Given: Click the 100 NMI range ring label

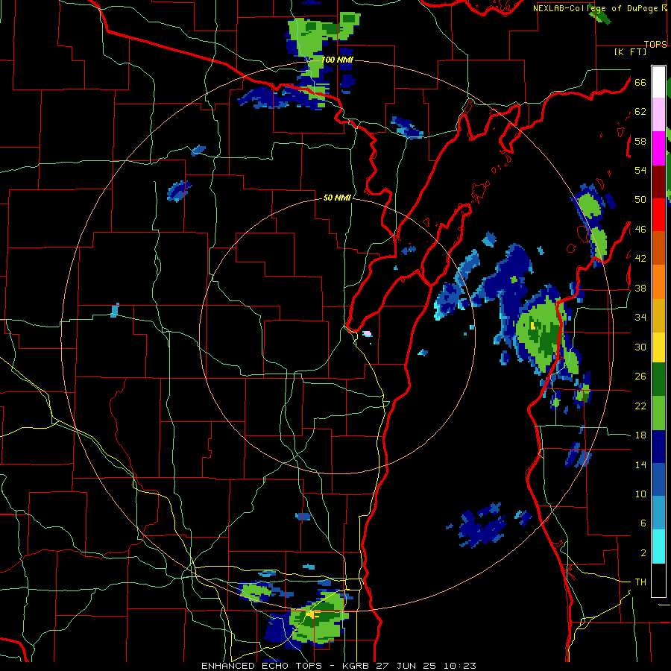Looking at the screenshot, I should [337, 60].
